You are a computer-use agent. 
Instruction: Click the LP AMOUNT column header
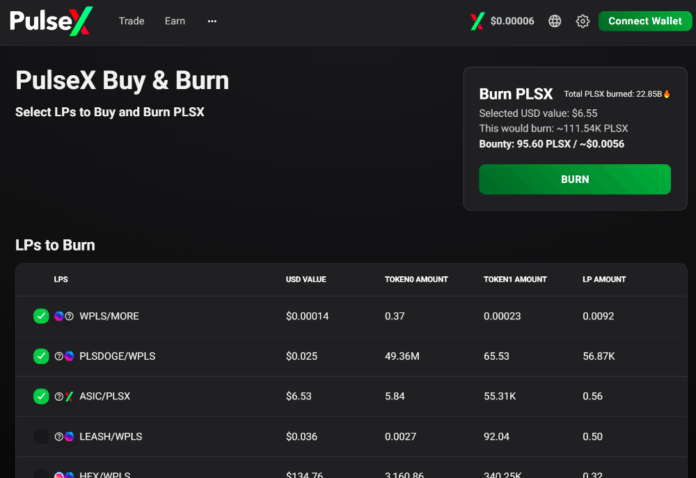(604, 279)
